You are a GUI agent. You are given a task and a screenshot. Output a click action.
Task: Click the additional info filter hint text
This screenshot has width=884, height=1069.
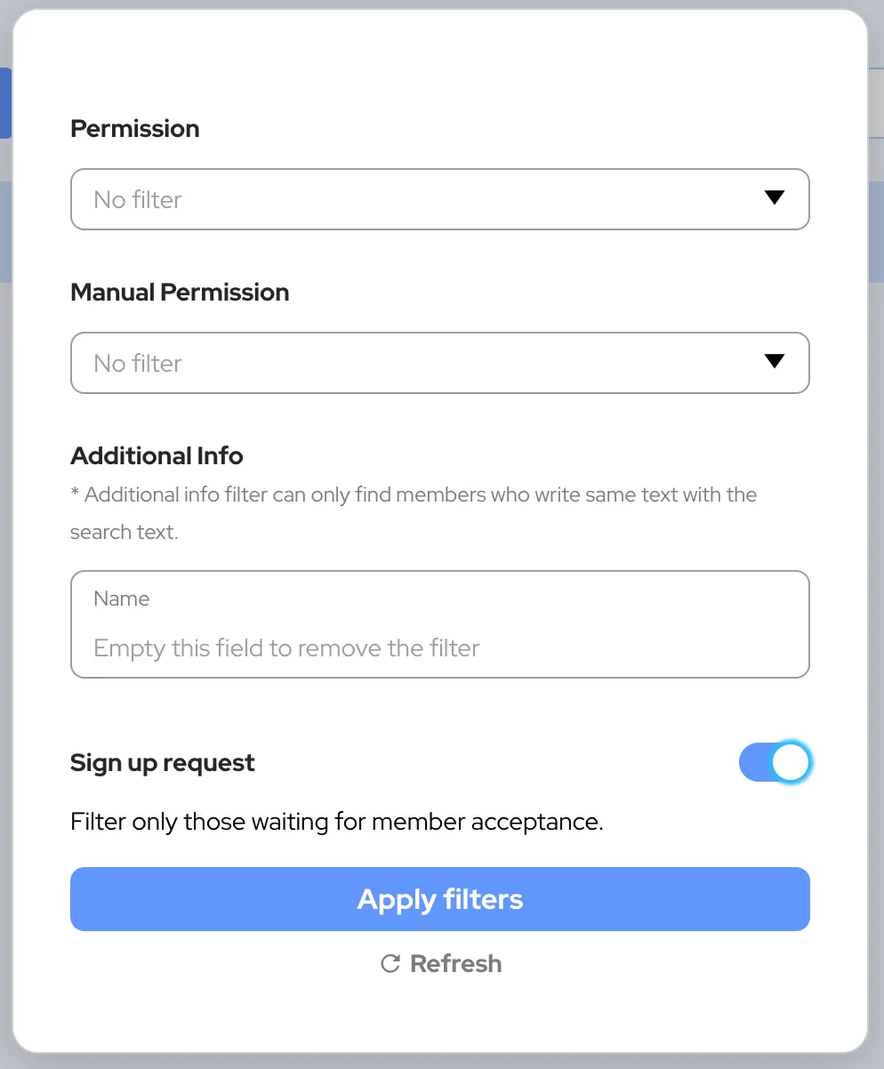tap(413, 495)
